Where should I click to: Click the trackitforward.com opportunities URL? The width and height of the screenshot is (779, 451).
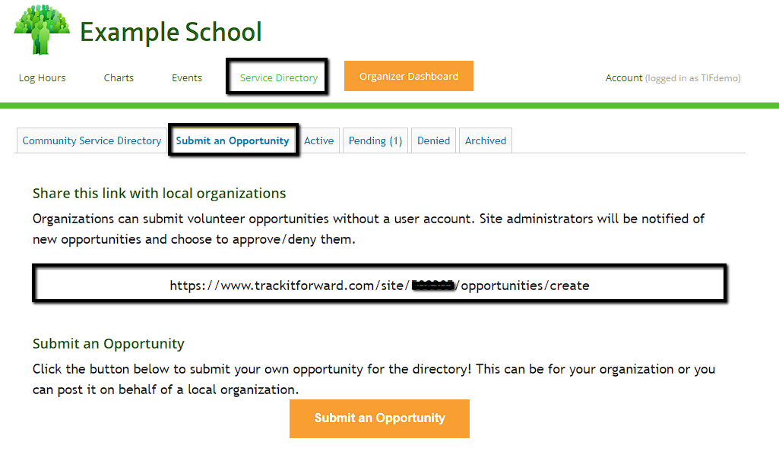click(x=379, y=285)
